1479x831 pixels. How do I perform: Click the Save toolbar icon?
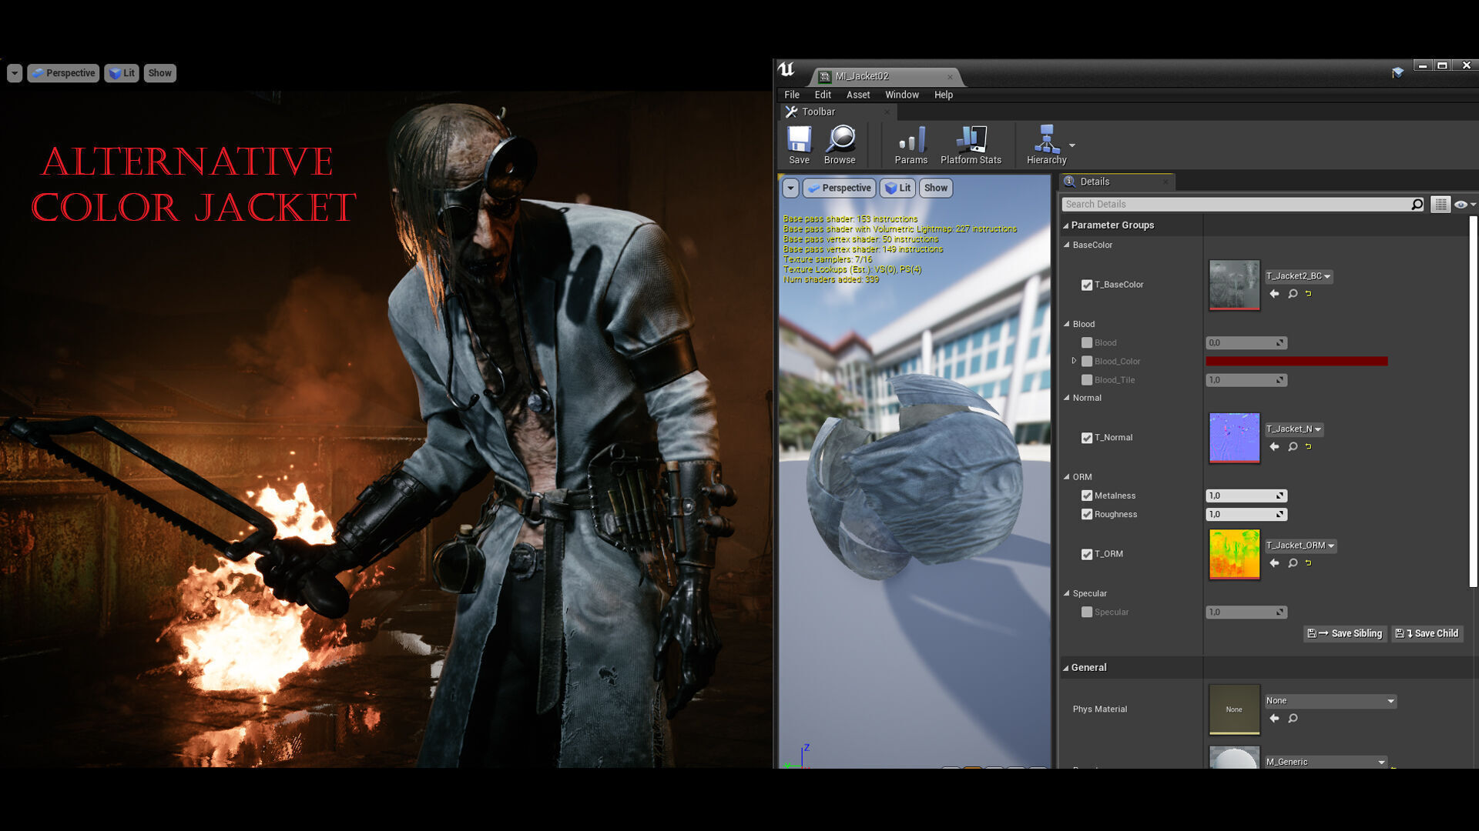tap(799, 145)
